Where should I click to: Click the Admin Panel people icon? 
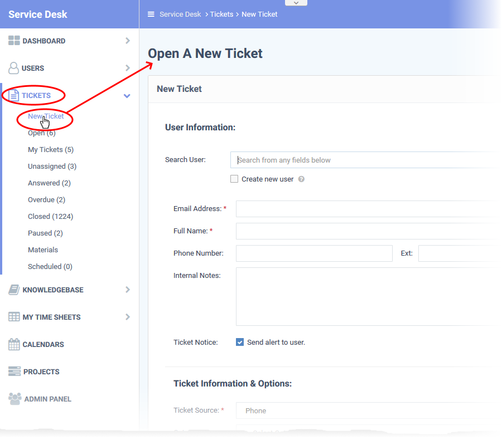[15, 399]
